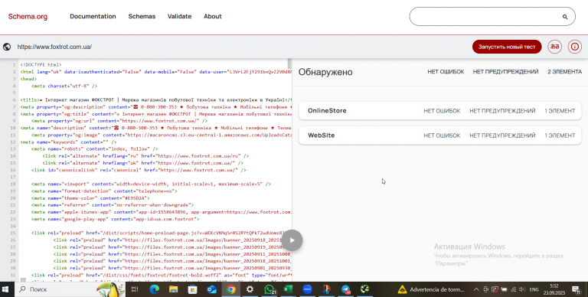Viewport: 588px width, 297px height.
Task: Focus the Schema.org search input field
Action: coord(485,17)
